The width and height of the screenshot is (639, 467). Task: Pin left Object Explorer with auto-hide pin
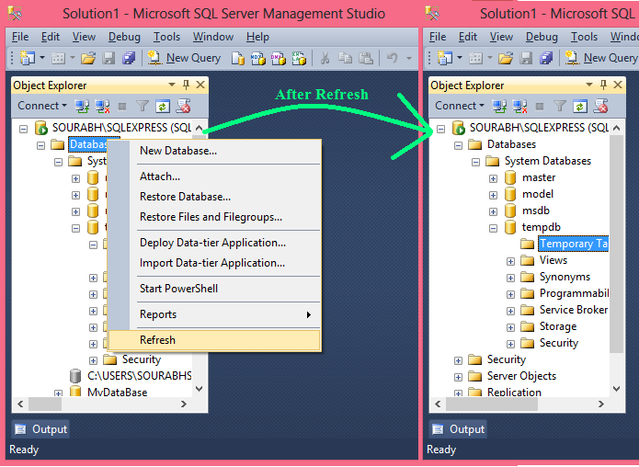(187, 85)
